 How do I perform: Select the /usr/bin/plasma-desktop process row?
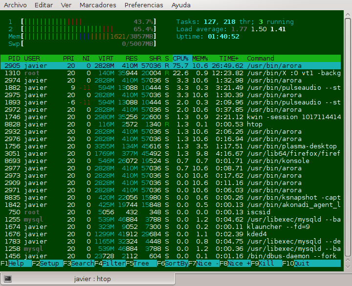tap(171, 146)
